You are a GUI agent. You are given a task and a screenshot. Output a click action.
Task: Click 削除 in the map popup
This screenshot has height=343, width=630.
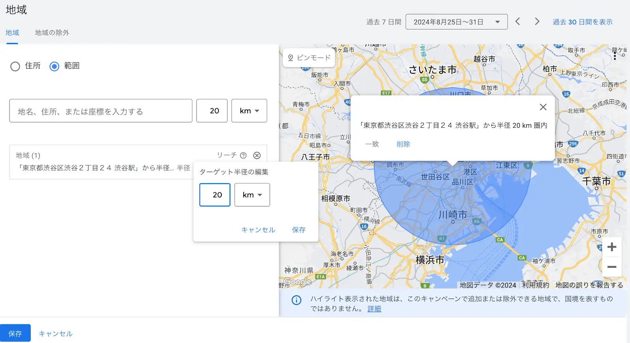click(x=403, y=144)
